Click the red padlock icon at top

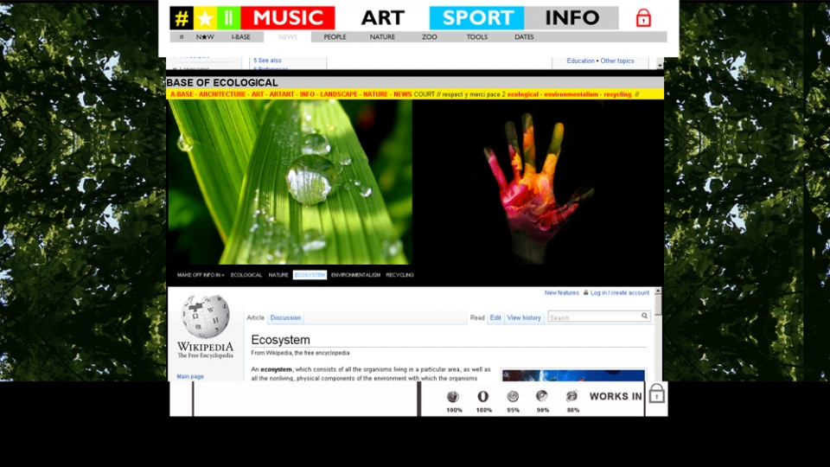[x=643, y=18]
